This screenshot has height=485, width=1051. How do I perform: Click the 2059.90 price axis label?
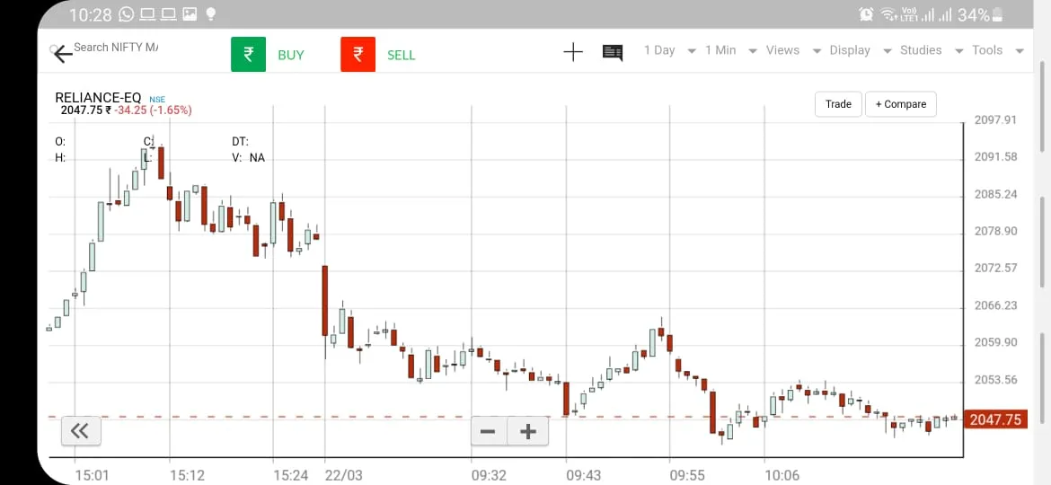pyautogui.click(x=995, y=342)
